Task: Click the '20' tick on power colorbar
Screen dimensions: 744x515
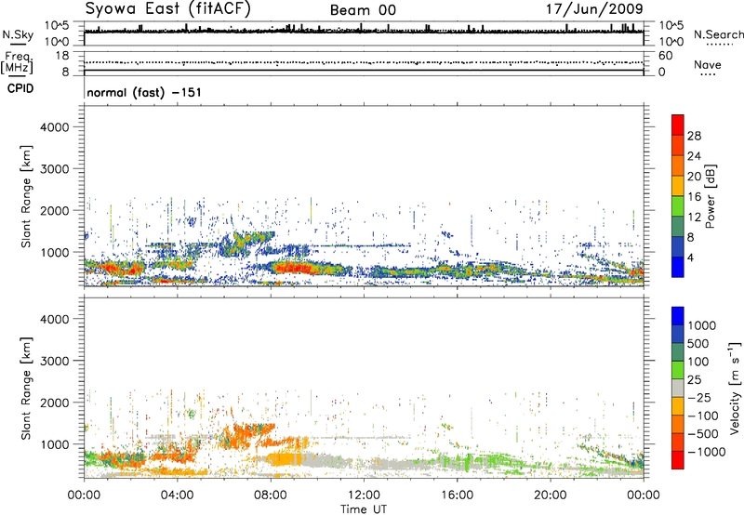Action: tap(694, 177)
